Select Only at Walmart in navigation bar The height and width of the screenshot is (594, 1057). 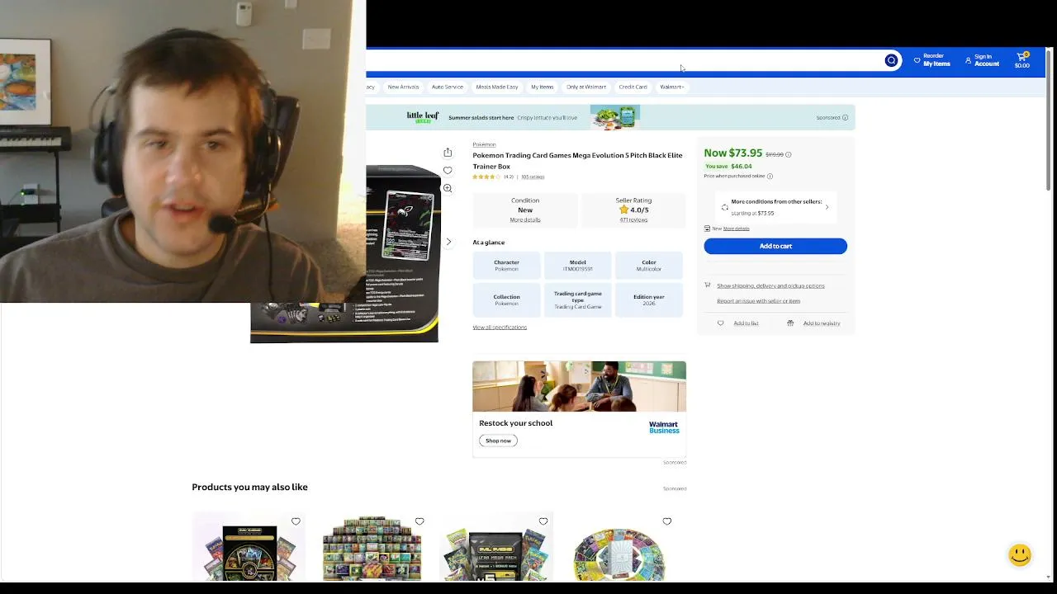click(x=586, y=87)
